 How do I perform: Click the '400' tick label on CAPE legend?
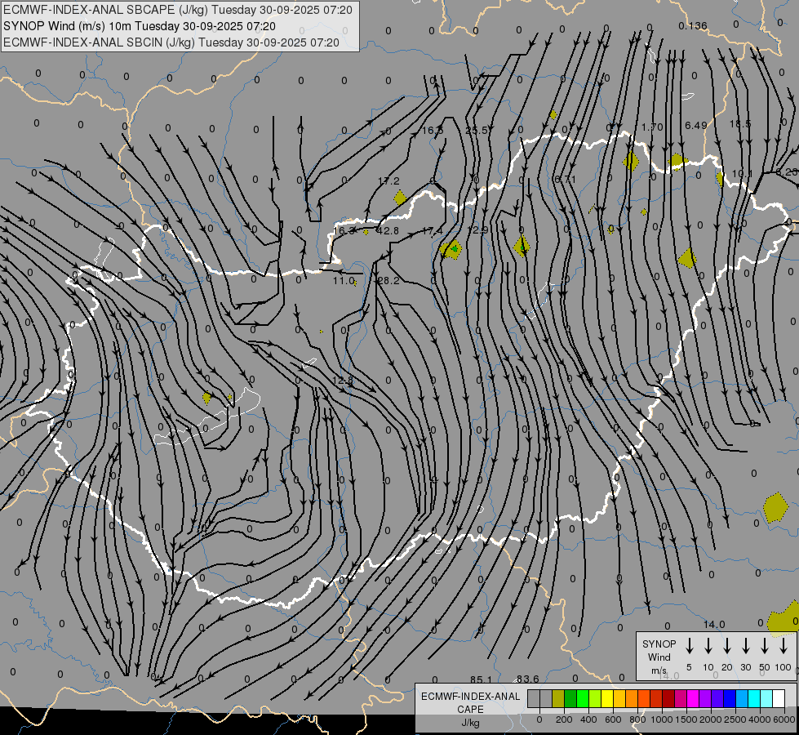[588, 719]
